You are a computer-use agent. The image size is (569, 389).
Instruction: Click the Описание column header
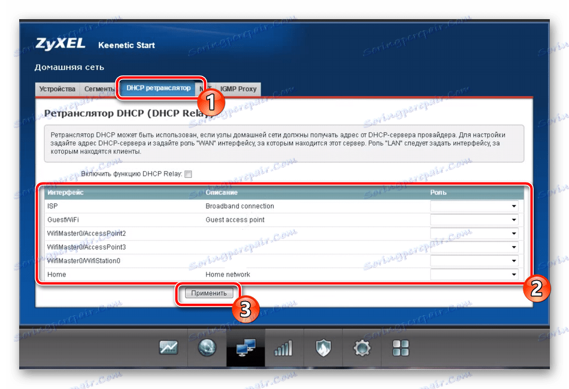point(222,193)
